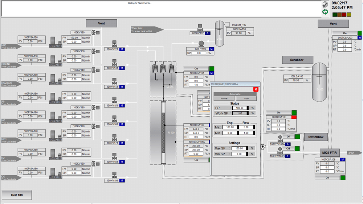
Task: Select Manual mode in popup
Action: point(224,99)
